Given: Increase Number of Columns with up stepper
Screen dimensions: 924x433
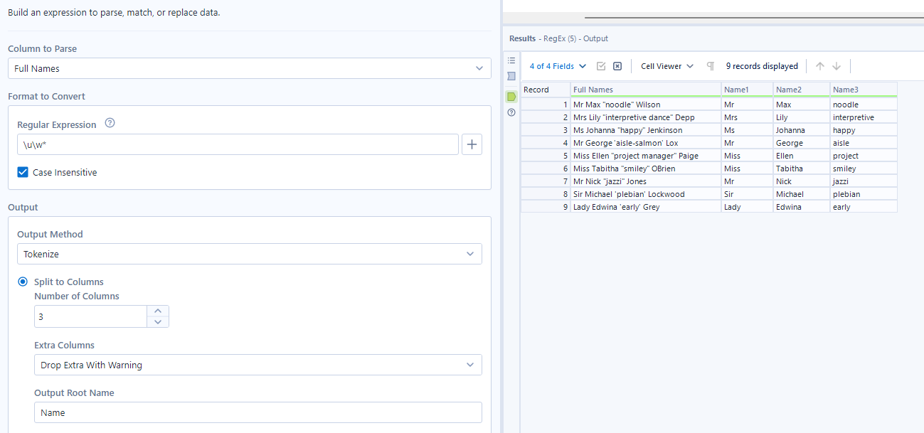Looking at the screenshot, I should pyautogui.click(x=158, y=311).
